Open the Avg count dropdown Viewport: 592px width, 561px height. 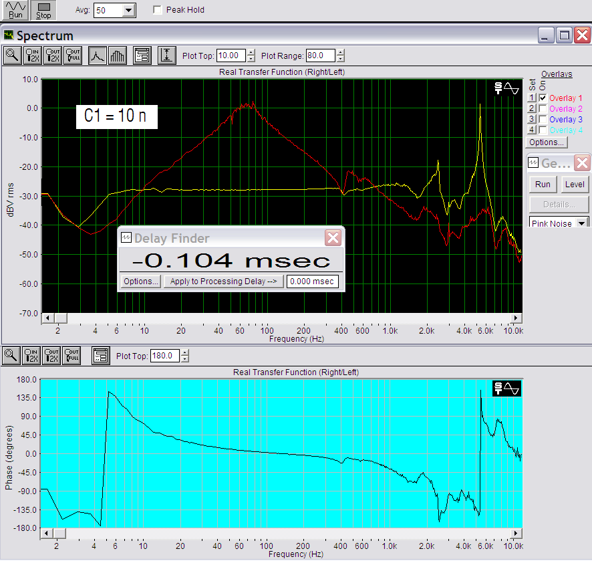coord(129,10)
